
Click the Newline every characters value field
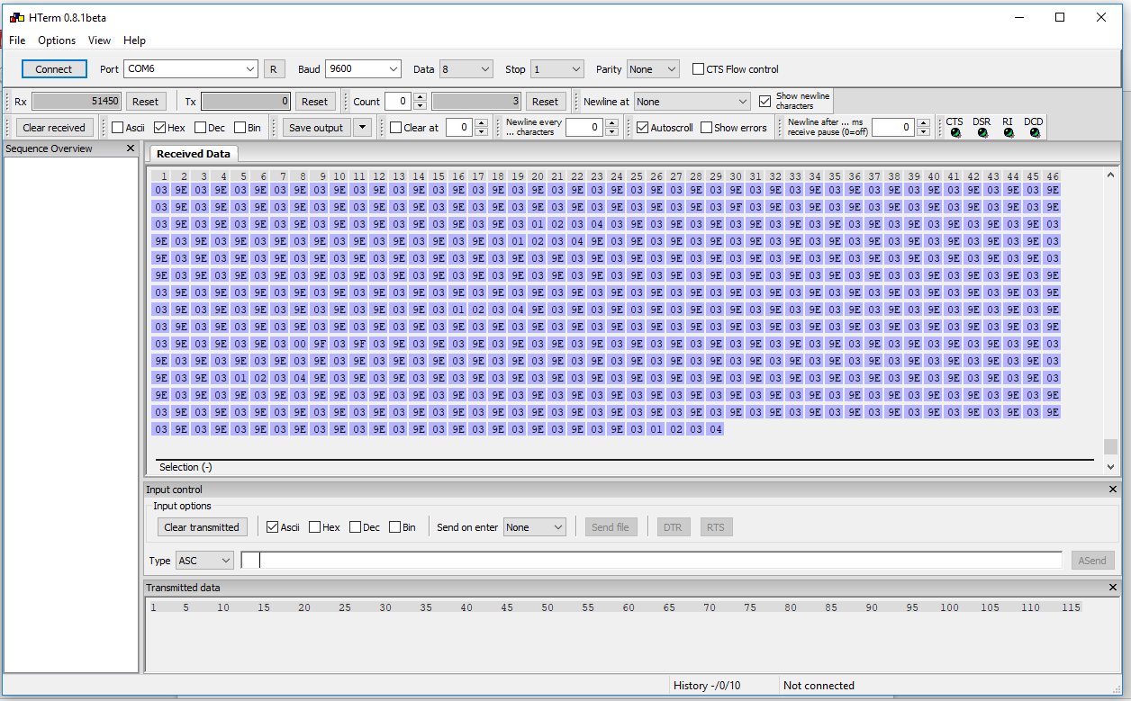pos(585,128)
